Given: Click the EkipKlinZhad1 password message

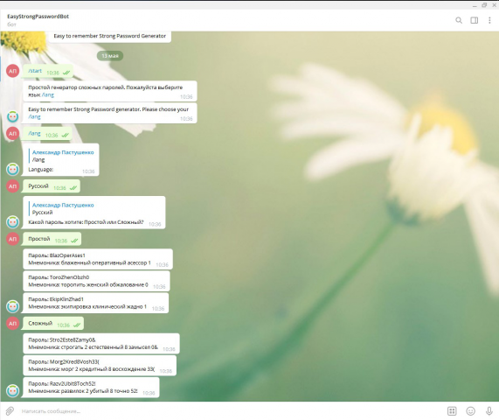Looking at the screenshot, I should point(95,304).
